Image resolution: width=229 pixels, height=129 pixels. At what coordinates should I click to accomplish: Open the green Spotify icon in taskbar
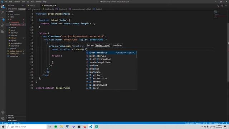click(56, 126)
